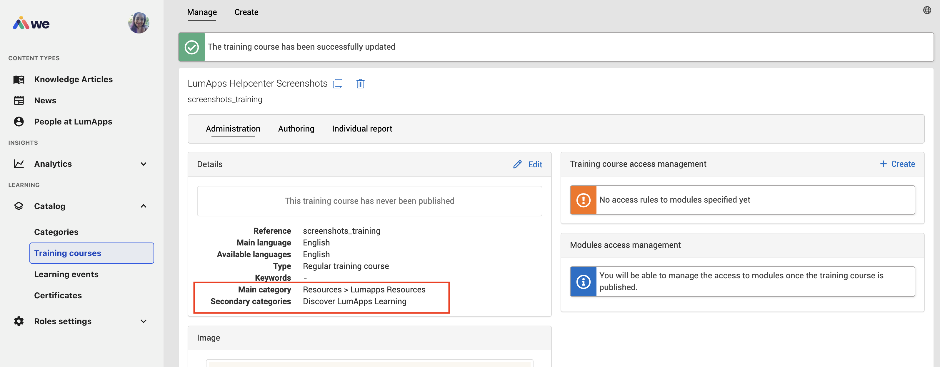Image resolution: width=940 pixels, height=367 pixels.
Task: Click the pencil icon beside Edit
Action: (517, 164)
